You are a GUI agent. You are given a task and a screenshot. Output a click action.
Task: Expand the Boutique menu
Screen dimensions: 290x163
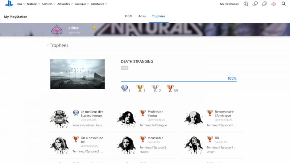pyautogui.click(x=82, y=4)
